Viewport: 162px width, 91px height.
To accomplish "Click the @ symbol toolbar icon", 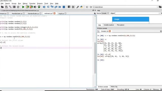I will coord(18,7).
